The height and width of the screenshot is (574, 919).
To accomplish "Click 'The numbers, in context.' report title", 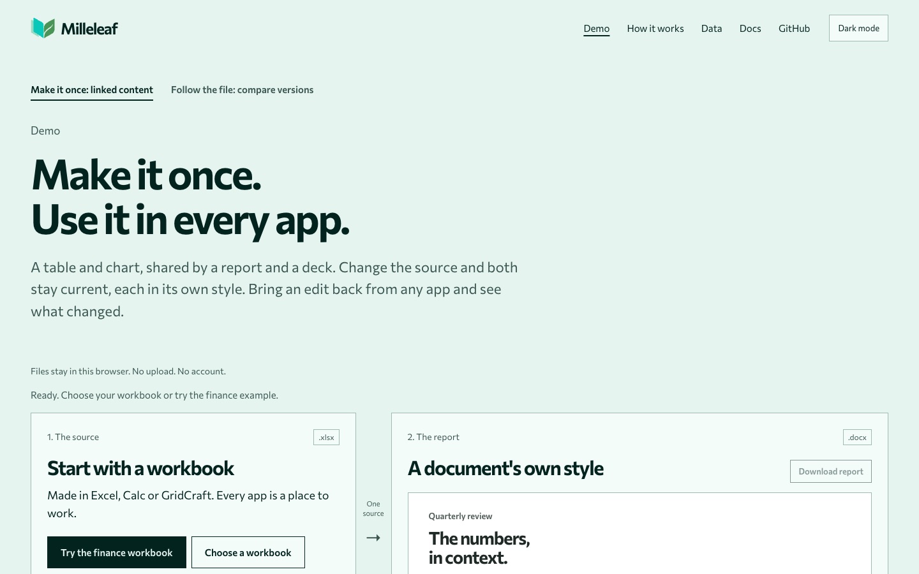I will [479, 548].
